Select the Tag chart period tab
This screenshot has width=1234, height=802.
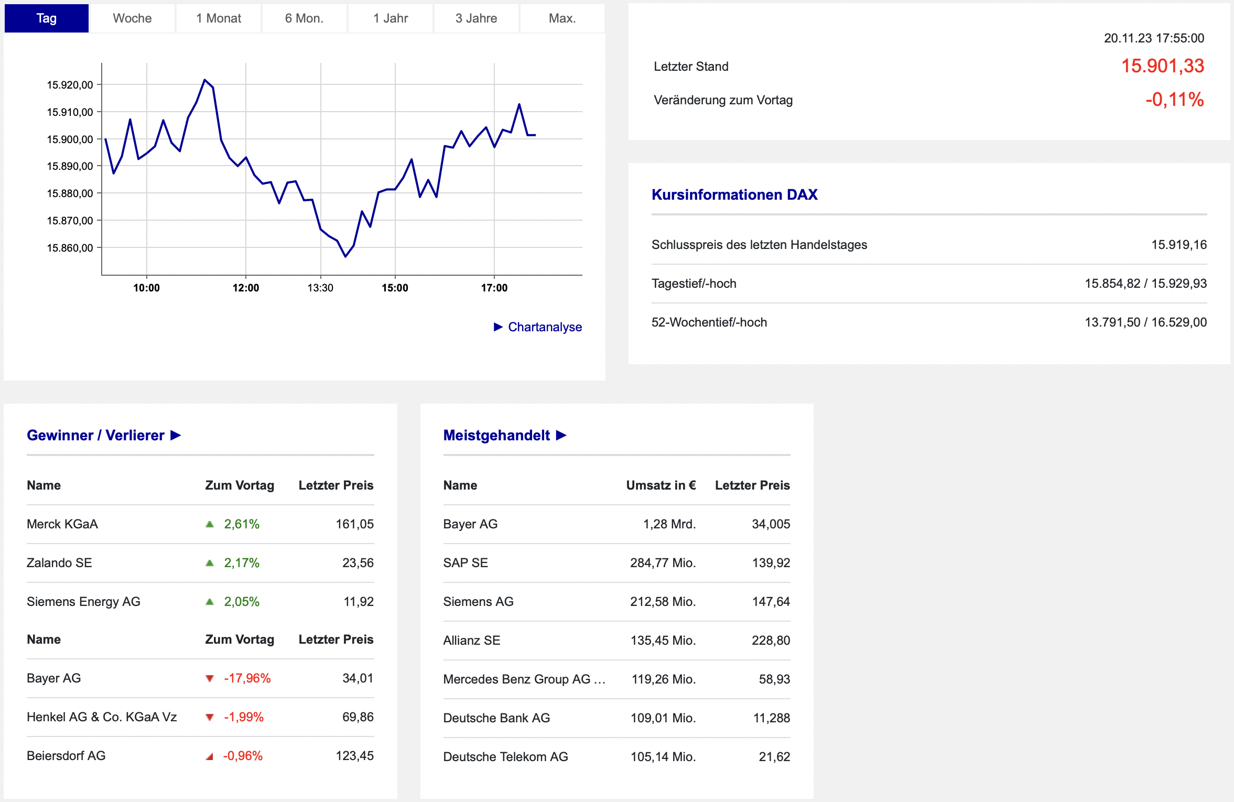[47, 18]
